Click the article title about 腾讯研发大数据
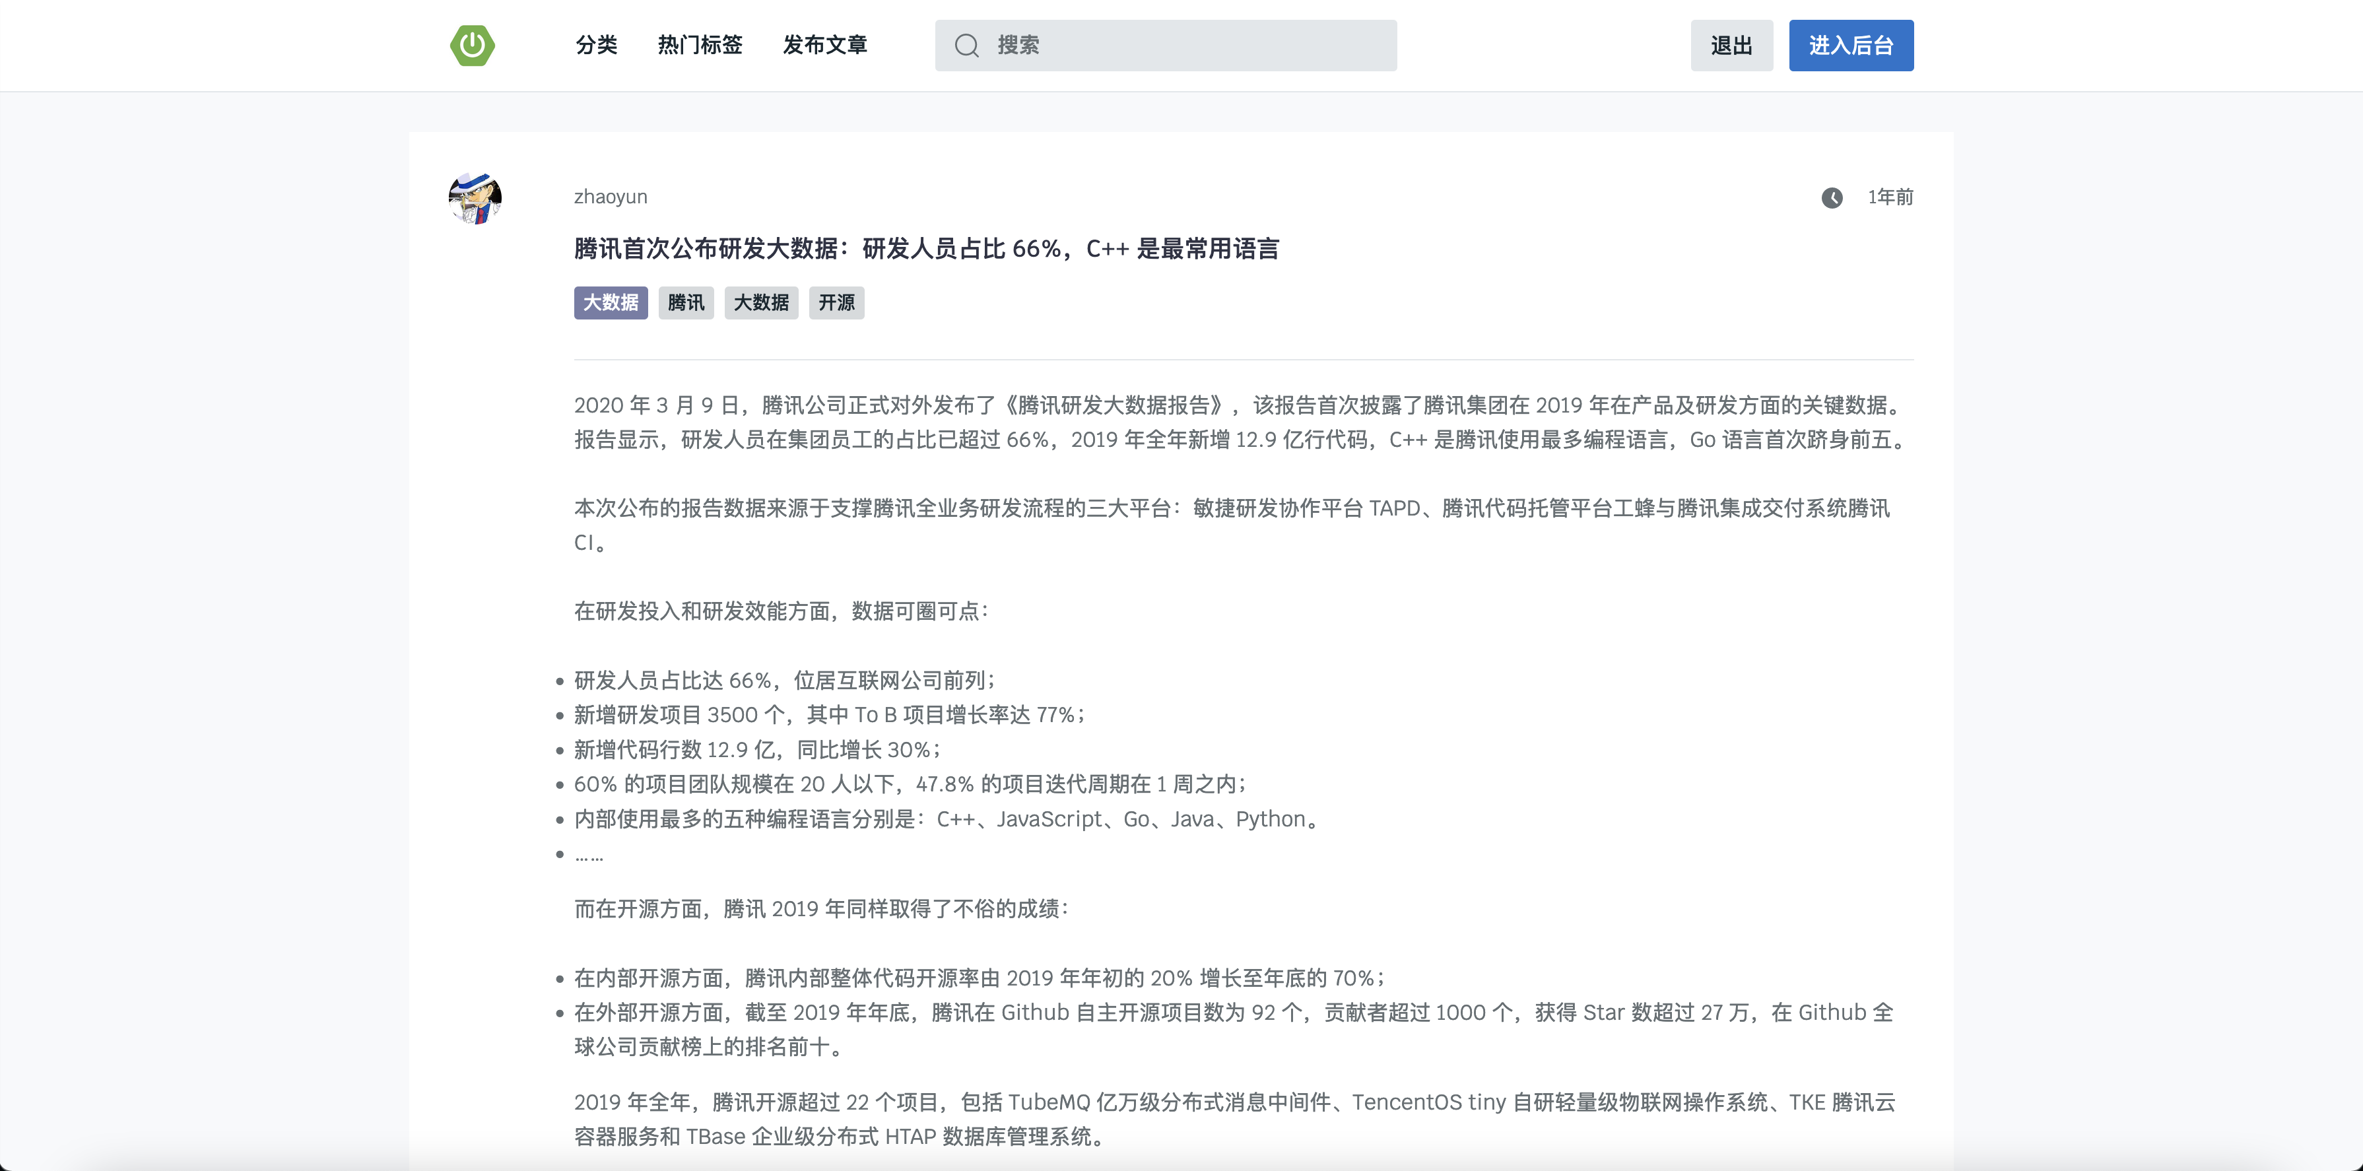2363x1171 pixels. [x=927, y=249]
